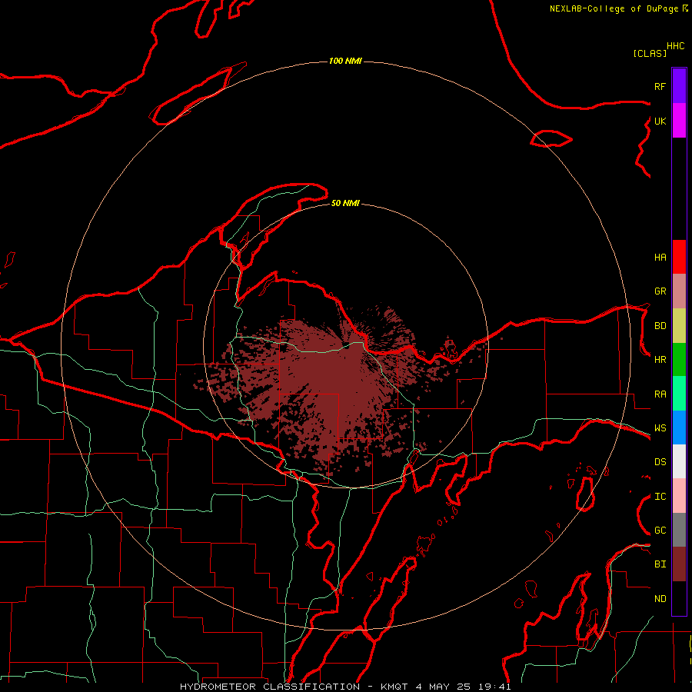Click the IC legend label
Screen dimensions: 692x692
coord(660,497)
